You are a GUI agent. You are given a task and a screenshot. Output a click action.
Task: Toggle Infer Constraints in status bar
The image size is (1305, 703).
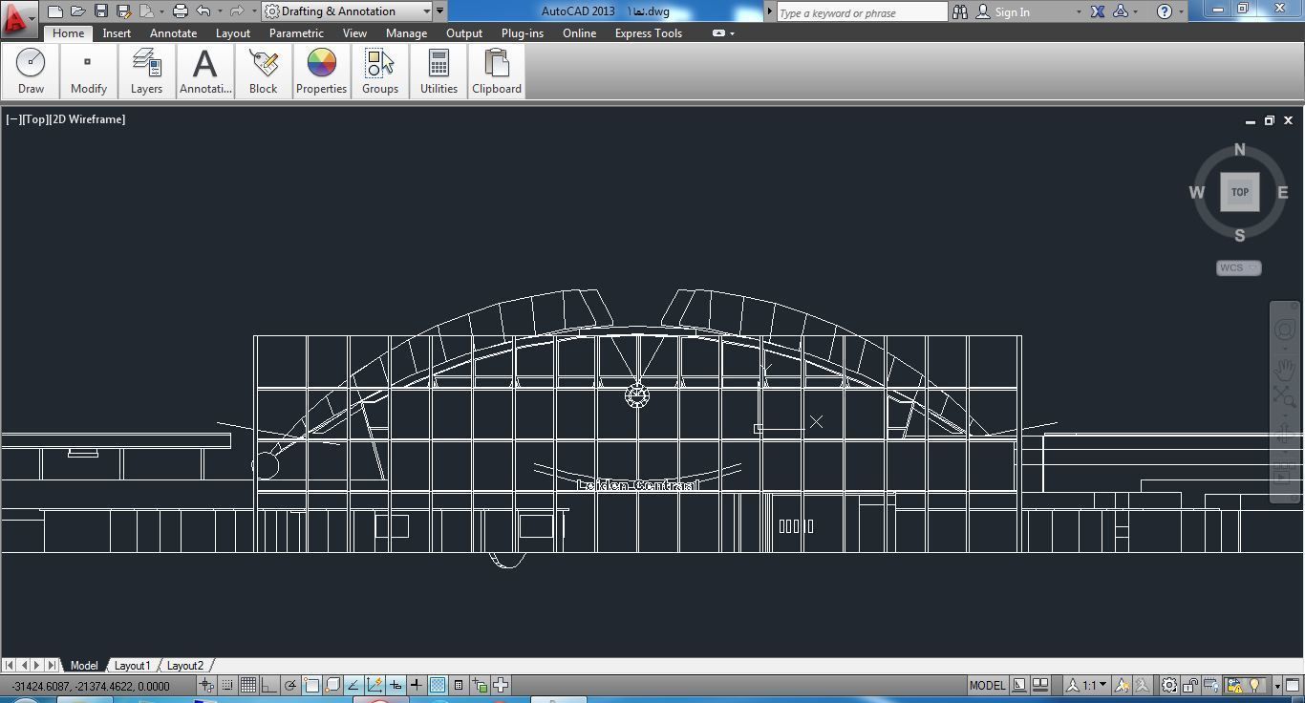point(206,685)
